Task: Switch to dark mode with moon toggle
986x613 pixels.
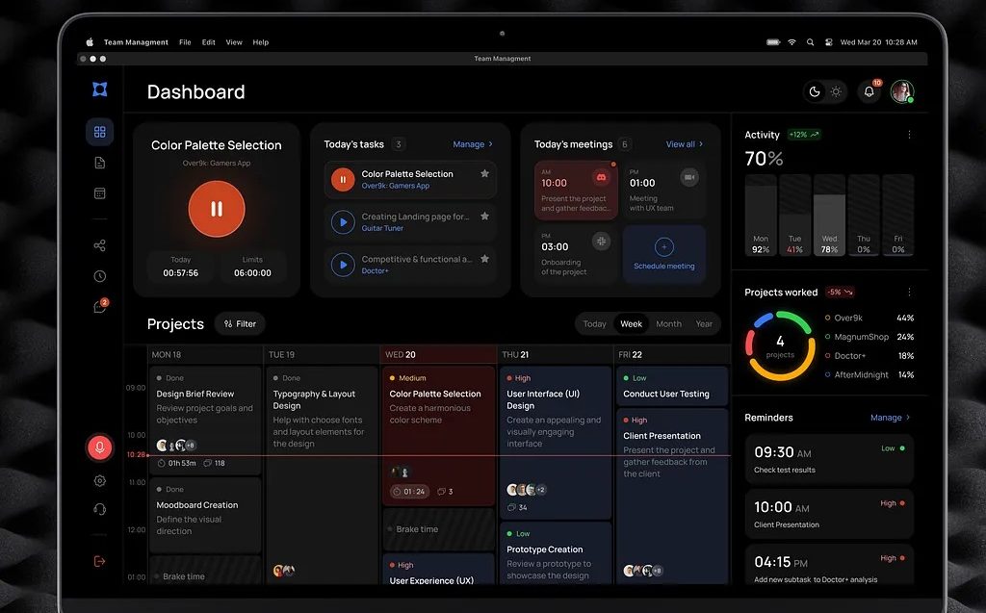Action: [x=815, y=91]
